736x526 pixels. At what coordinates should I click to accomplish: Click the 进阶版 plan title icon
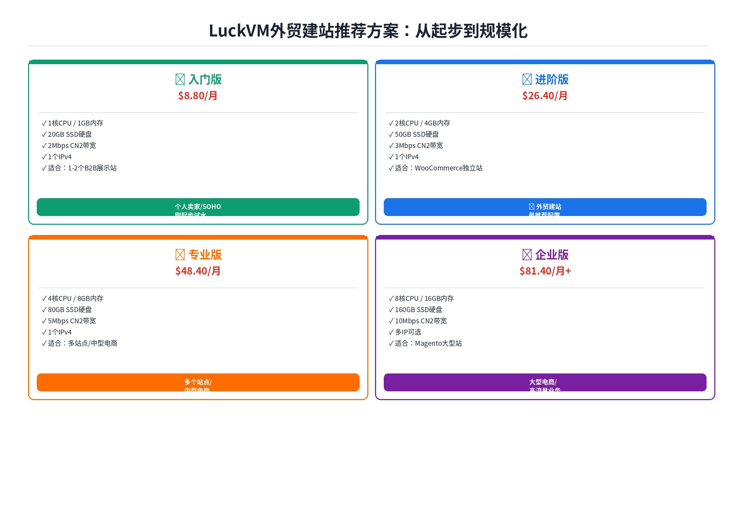click(527, 79)
